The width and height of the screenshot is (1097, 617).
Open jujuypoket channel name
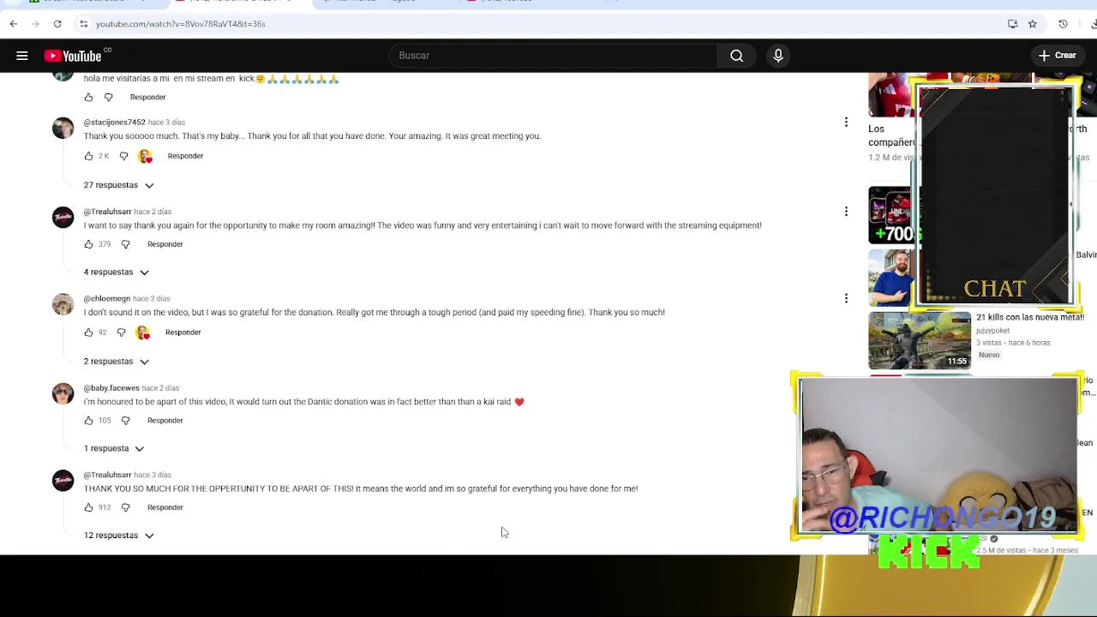(993, 331)
